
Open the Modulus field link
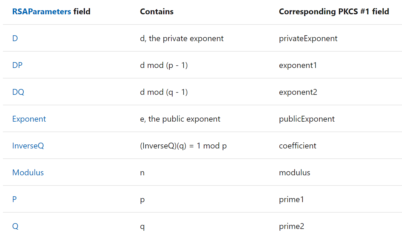(28, 173)
